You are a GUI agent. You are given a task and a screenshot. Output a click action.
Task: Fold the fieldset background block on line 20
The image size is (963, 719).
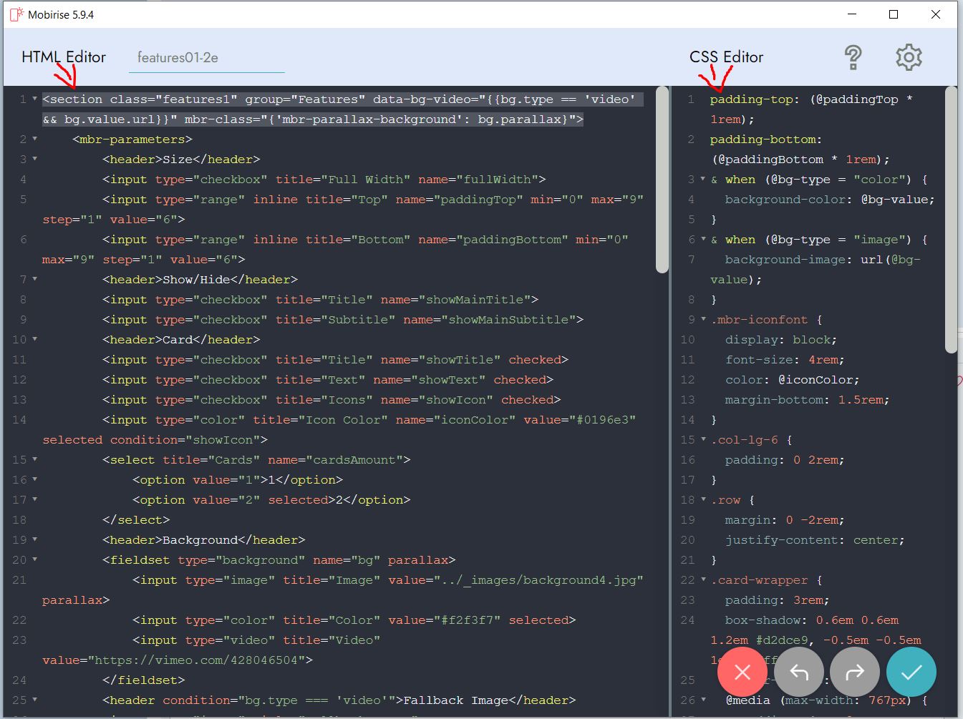34,560
